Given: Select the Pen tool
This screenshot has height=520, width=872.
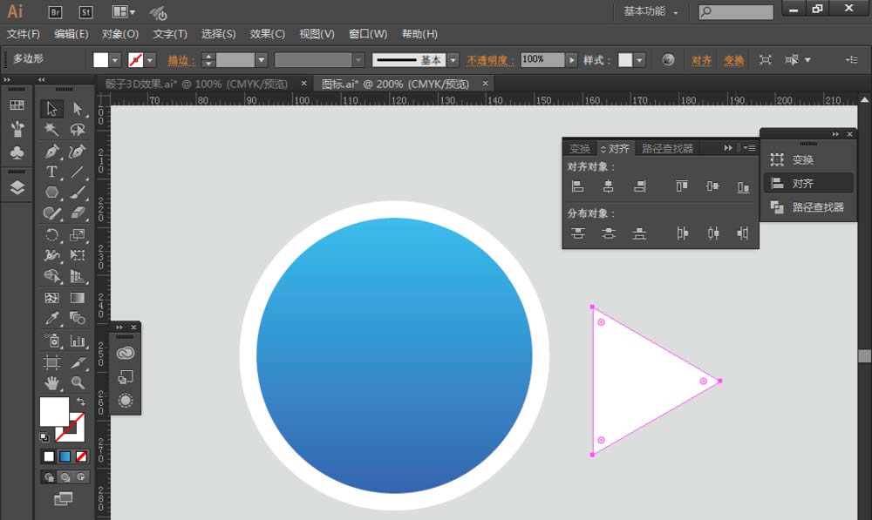Looking at the screenshot, I should click(51, 151).
